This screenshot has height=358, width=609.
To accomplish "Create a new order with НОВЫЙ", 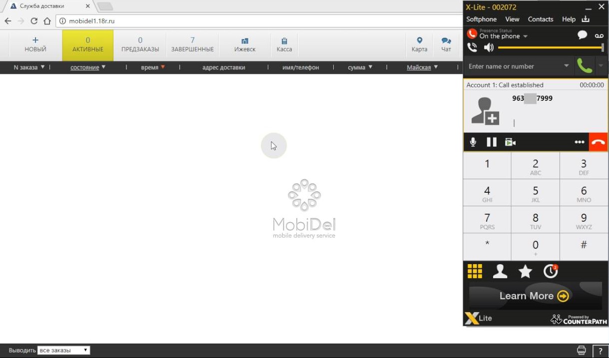I will [x=35, y=44].
